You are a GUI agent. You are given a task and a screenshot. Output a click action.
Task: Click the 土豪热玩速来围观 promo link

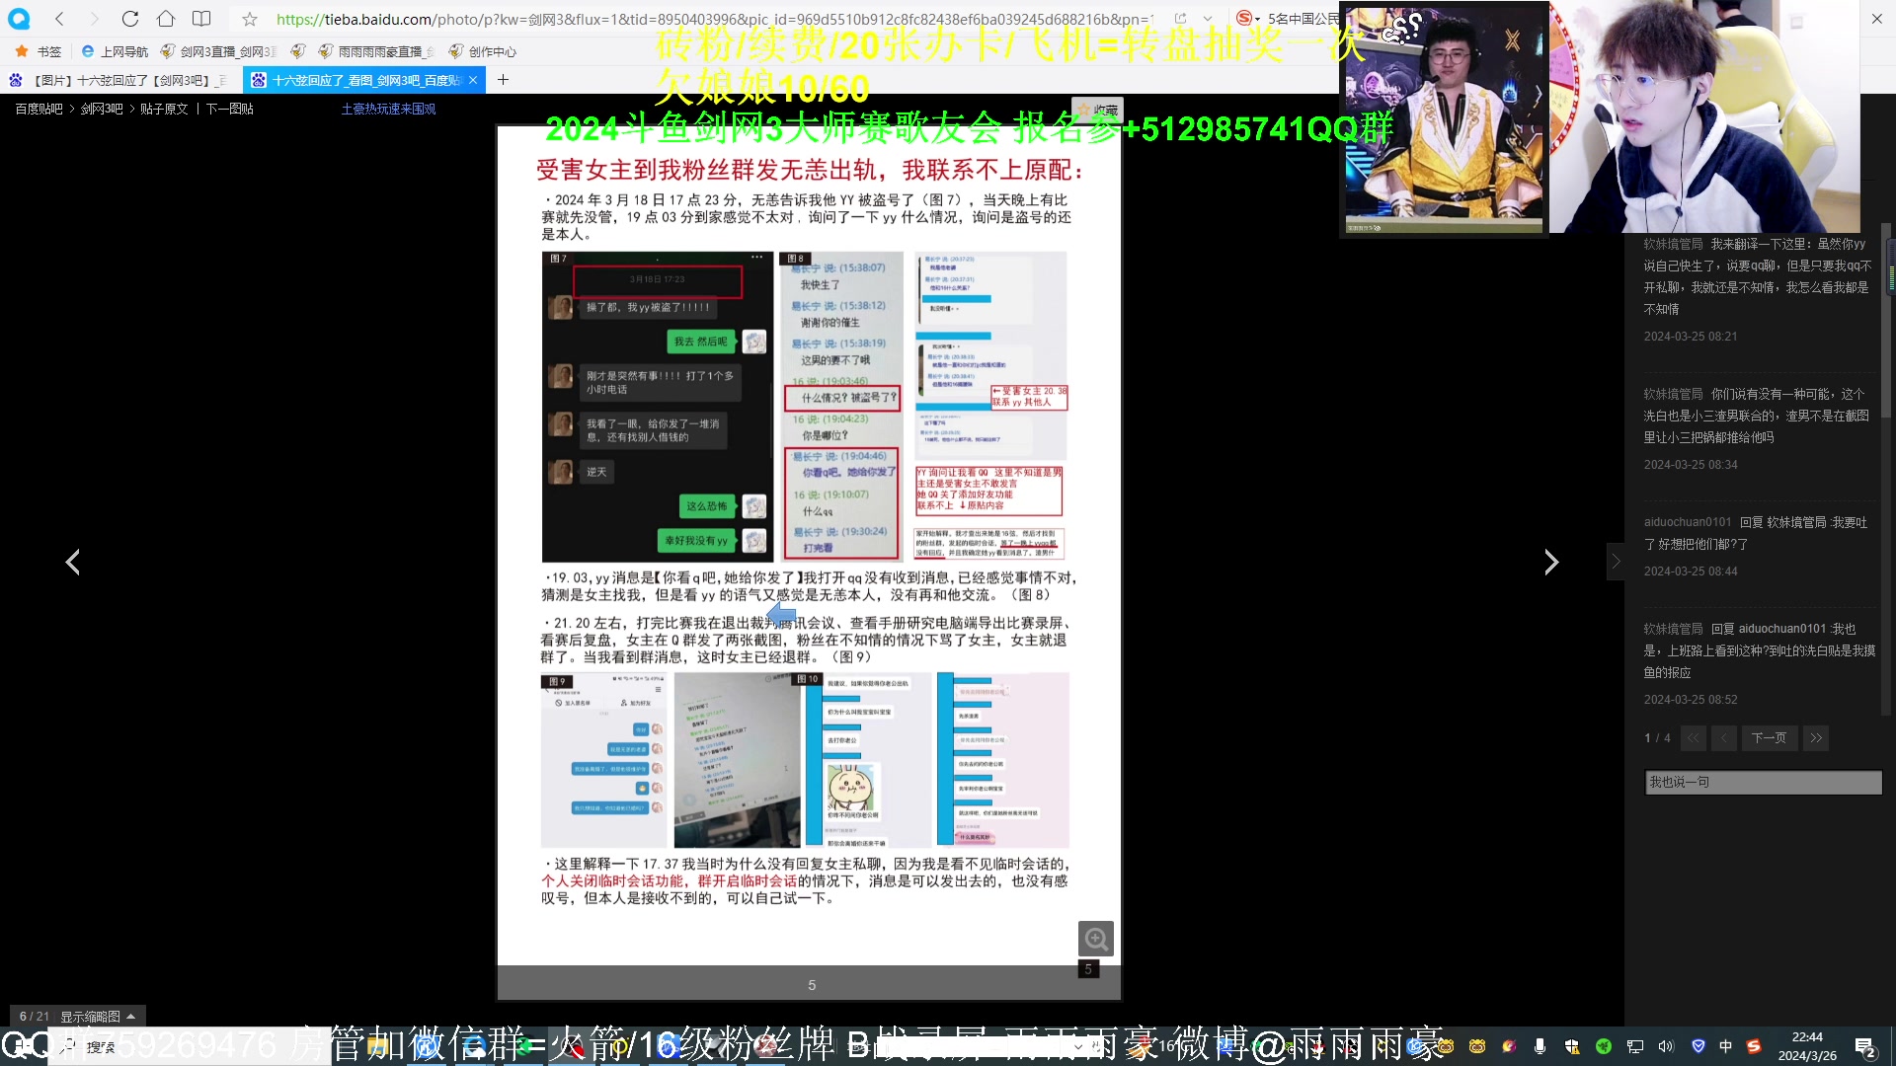(388, 109)
